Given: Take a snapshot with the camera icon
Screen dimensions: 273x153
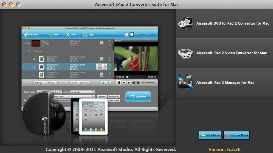Looking at the screenshot, I should 134,82.
